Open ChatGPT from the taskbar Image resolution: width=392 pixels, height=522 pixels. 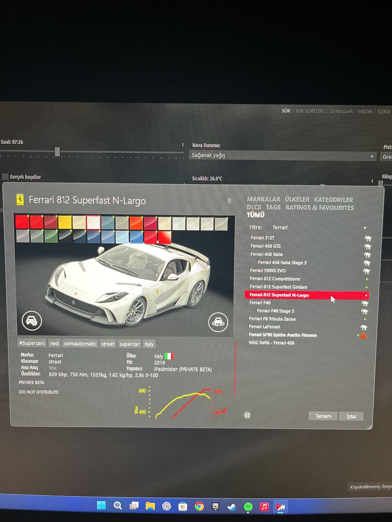166,506
